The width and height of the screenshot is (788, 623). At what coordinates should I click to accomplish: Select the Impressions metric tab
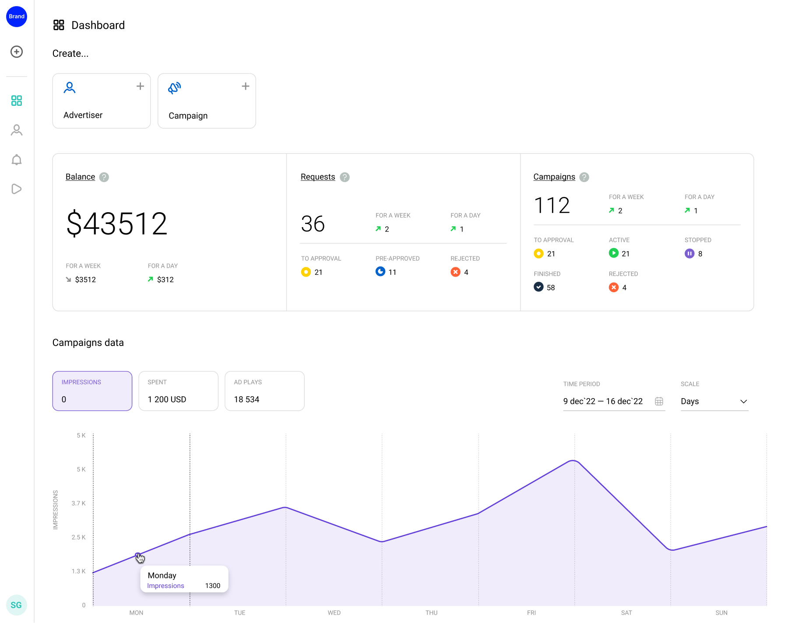coord(92,391)
